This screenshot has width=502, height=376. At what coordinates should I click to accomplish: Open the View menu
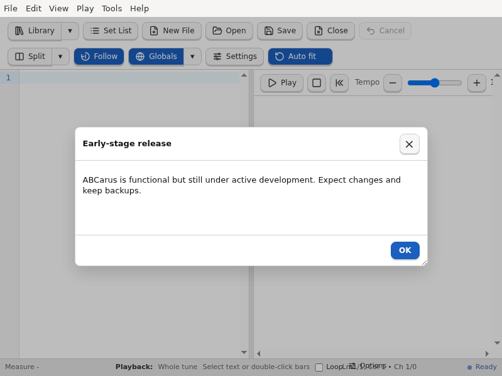[x=58, y=8]
